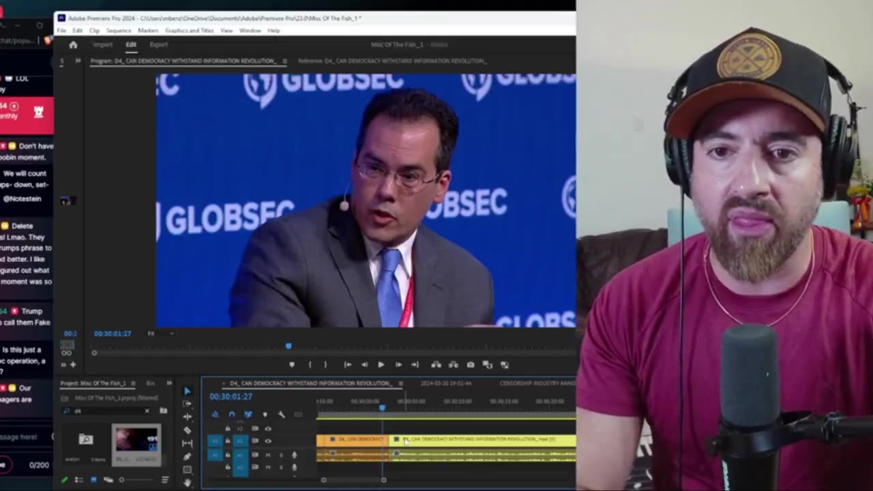Click the Export Frame camera icon
The image size is (873, 491).
coord(470,365)
